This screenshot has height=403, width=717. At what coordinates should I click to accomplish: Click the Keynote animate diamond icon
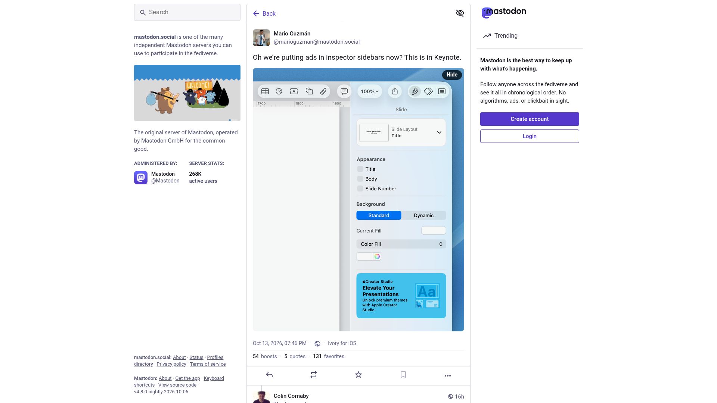[428, 91]
